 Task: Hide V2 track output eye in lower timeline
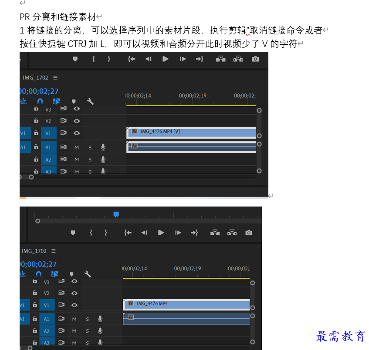point(74,293)
